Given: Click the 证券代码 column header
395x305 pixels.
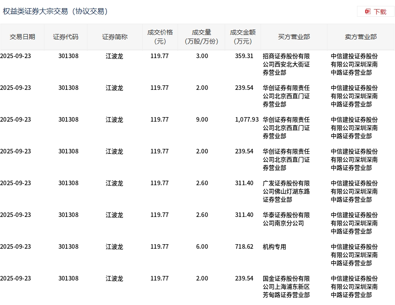Looking at the screenshot, I should point(66,37).
